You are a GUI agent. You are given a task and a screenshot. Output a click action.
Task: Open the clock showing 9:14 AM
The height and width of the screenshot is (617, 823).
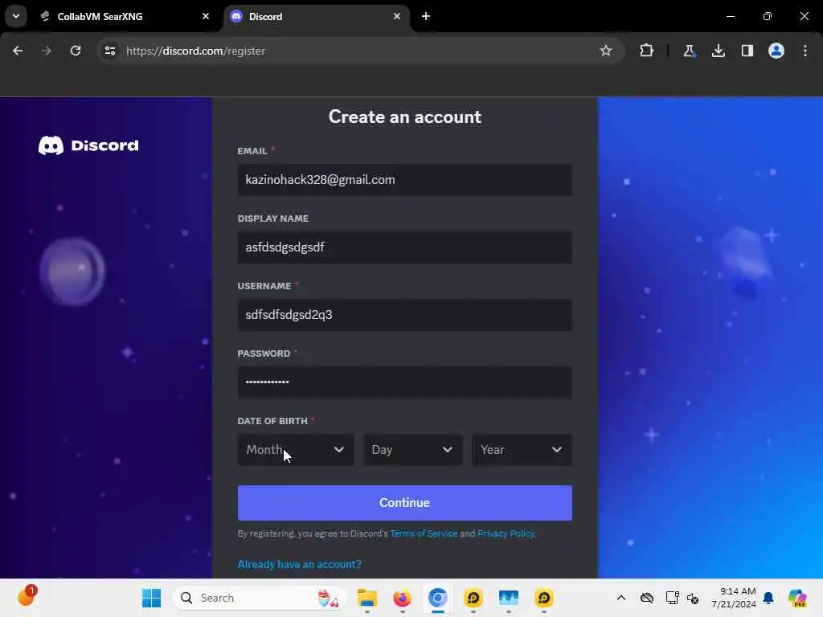coord(734,598)
